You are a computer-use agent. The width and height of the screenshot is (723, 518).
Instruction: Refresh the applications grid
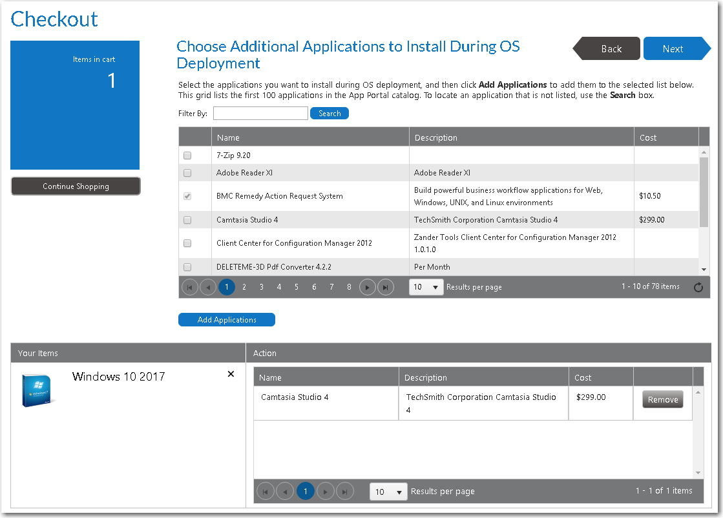(698, 287)
